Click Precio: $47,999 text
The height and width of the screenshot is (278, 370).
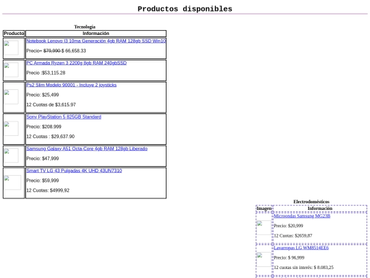pyautogui.click(x=42, y=159)
